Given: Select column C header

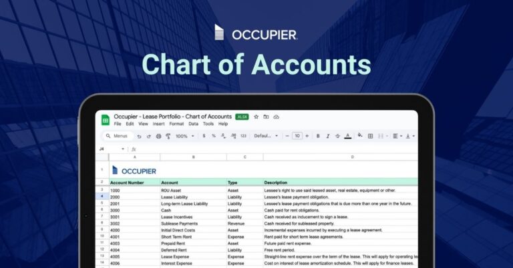Looking at the screenshot, I should [x=244, y=157].
